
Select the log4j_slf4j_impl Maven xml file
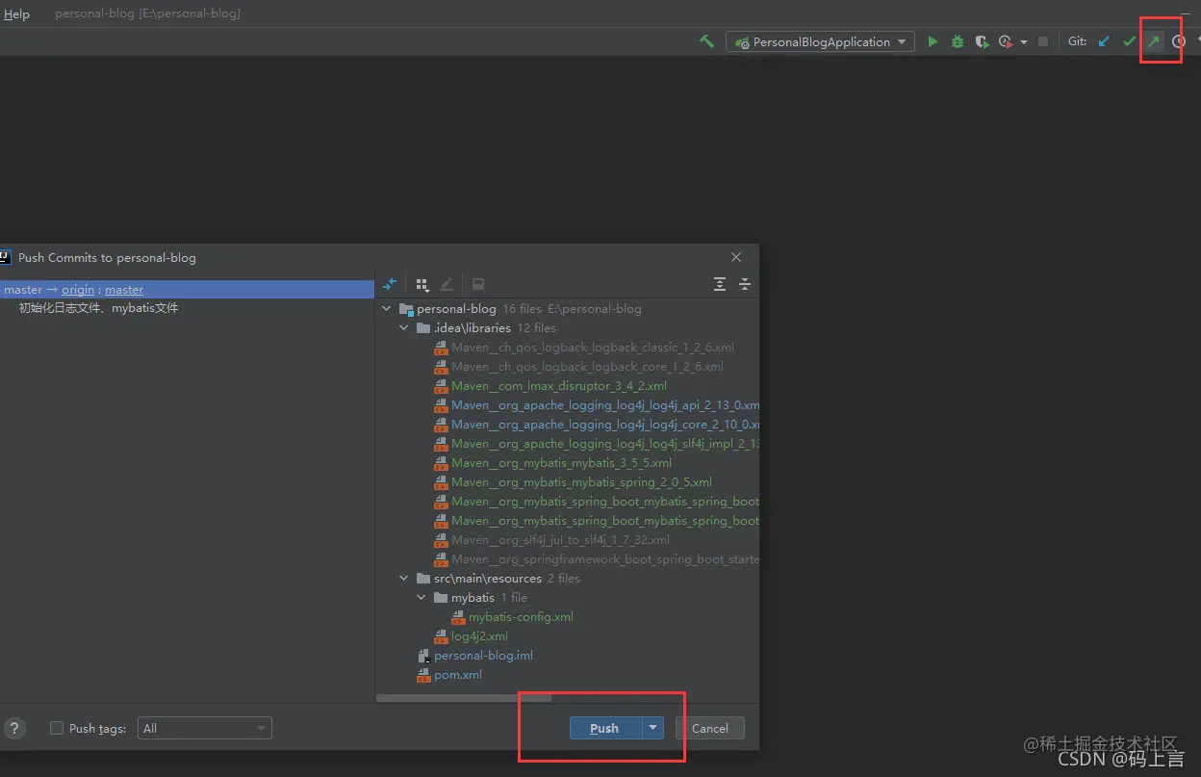pyautogui.click(x=605, y=444)
